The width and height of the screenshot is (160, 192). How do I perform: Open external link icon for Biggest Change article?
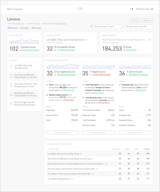click(150, 40)
